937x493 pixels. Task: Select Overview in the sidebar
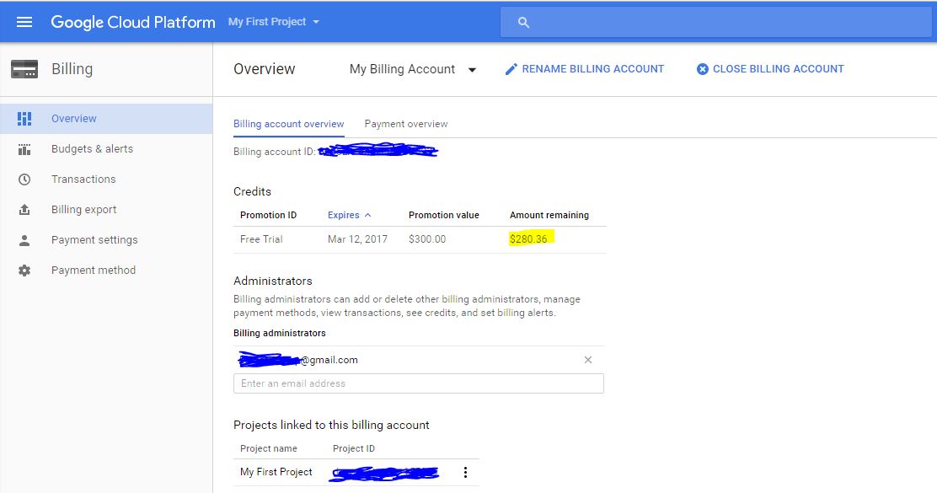[x=106, y=118]
